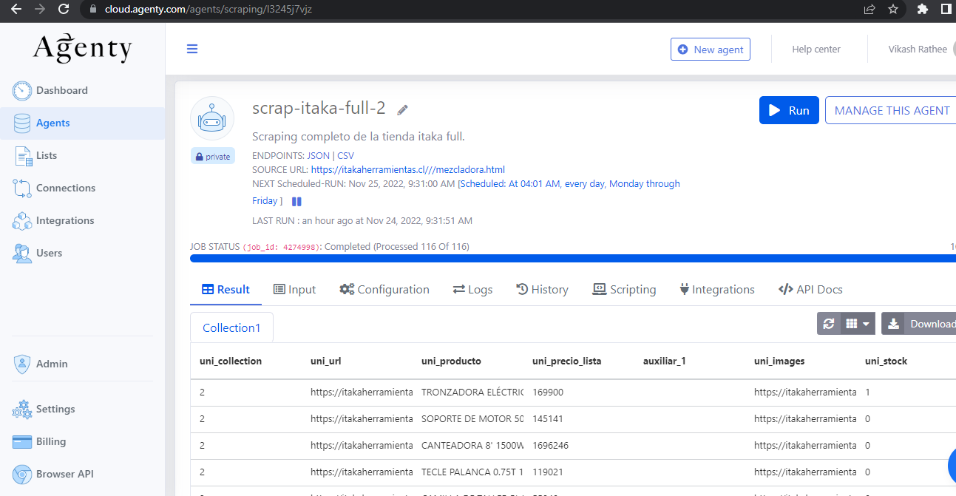This screenshot has width=956, height=496.
Task: Click the auxiliar_1 column header
Action: [665, 361]
